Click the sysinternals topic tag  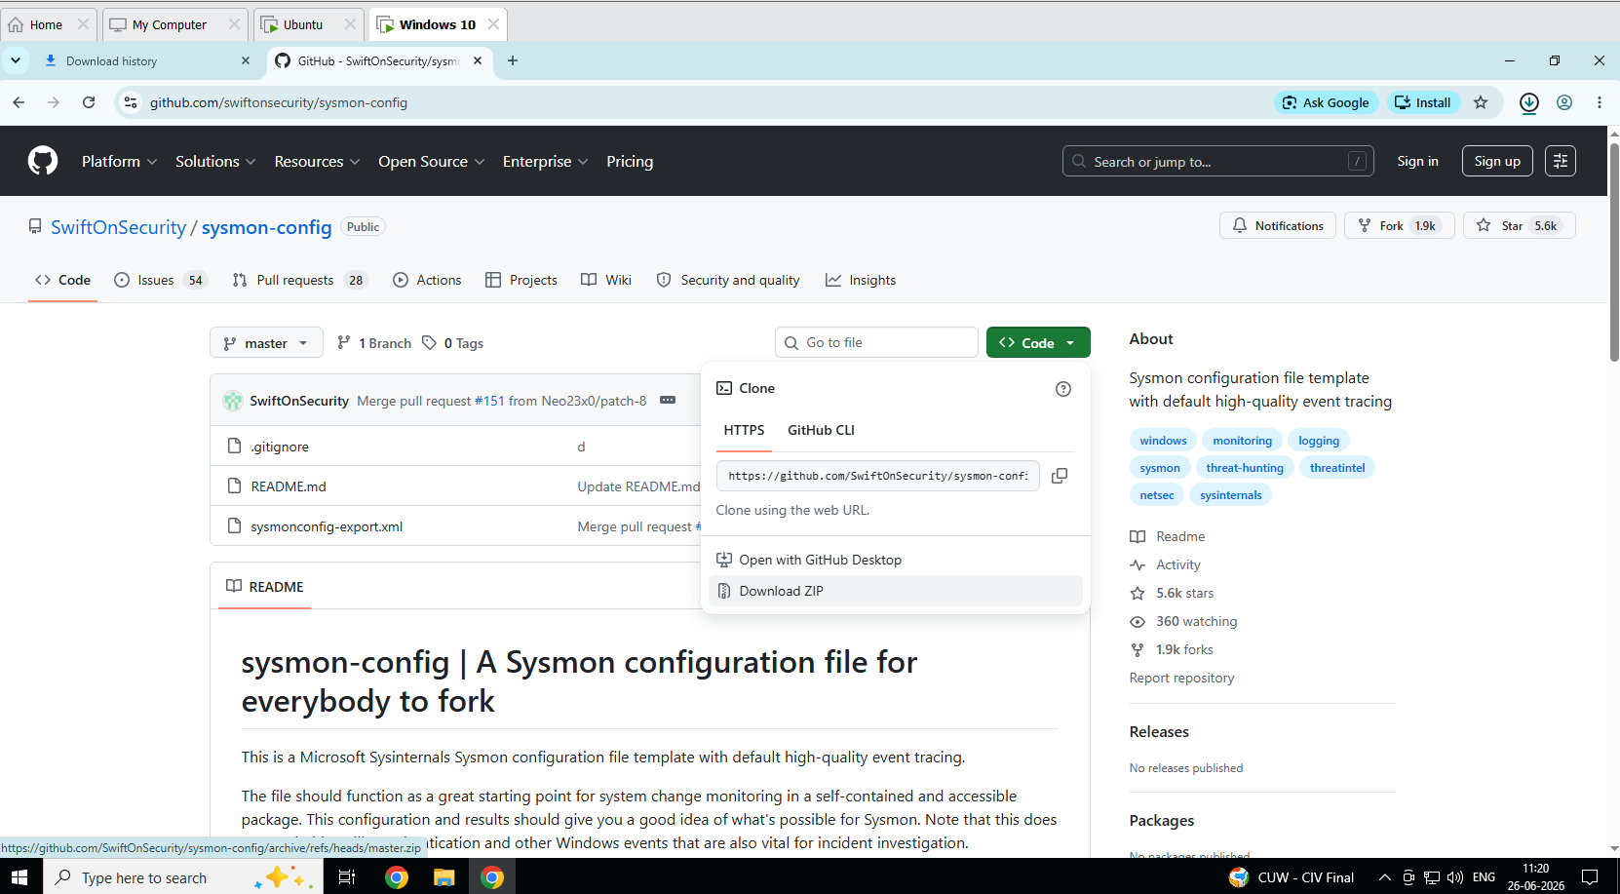click(x=1230, y=495)
